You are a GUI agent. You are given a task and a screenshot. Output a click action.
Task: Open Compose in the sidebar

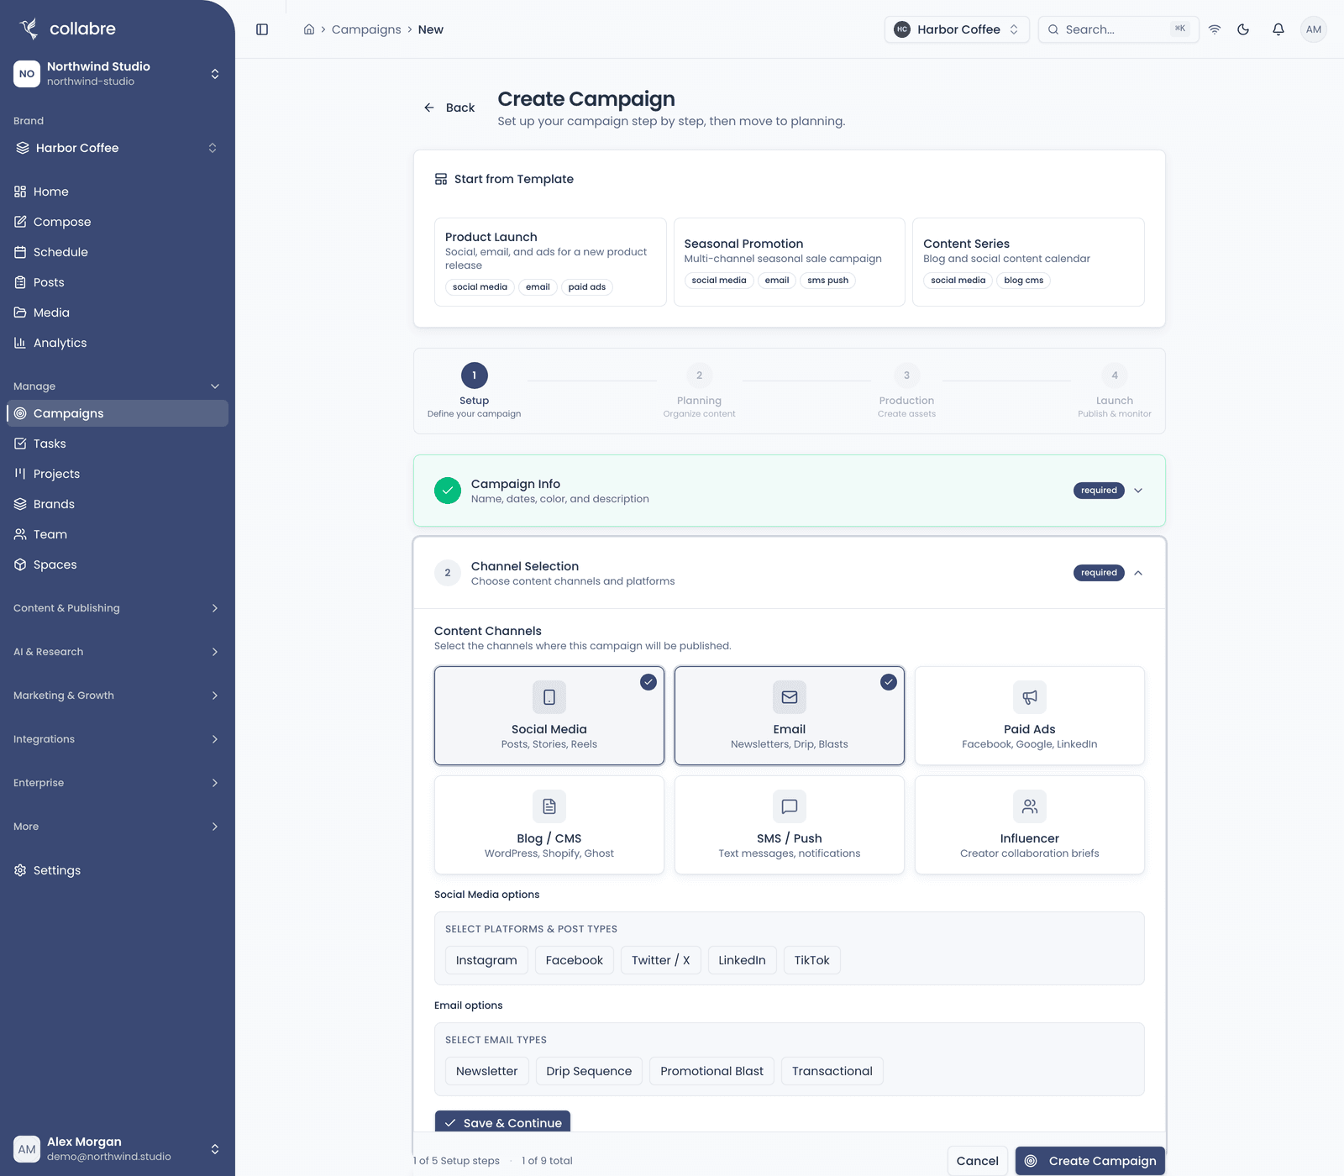pyautogui.click(x=118, y=222)
